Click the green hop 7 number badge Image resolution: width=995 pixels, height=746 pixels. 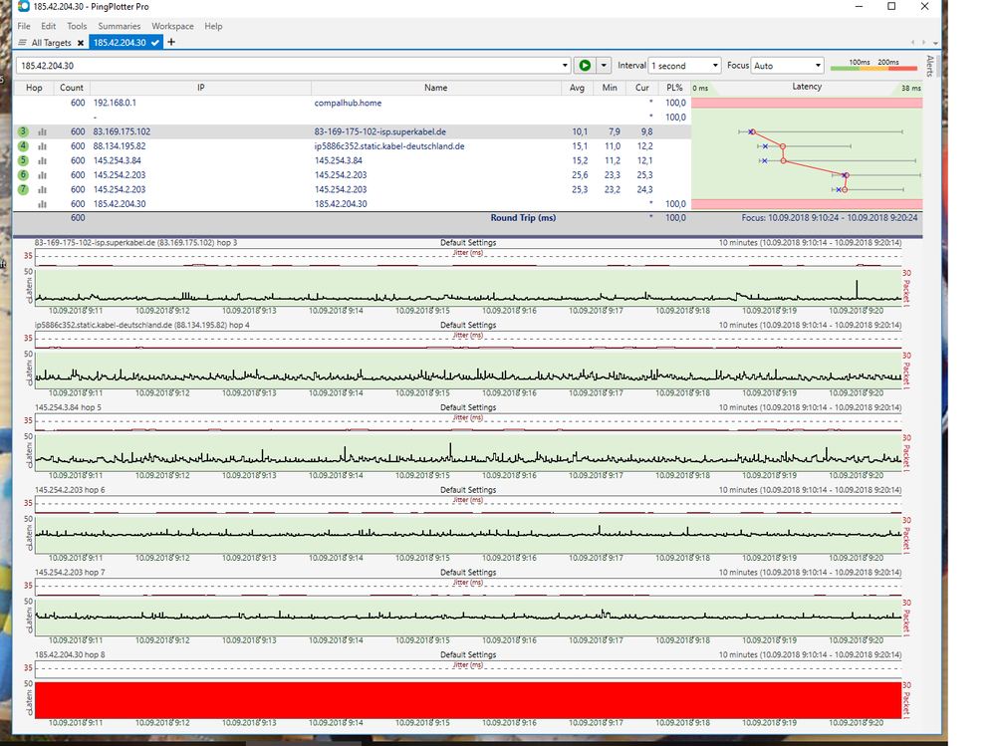click(23, 189)
